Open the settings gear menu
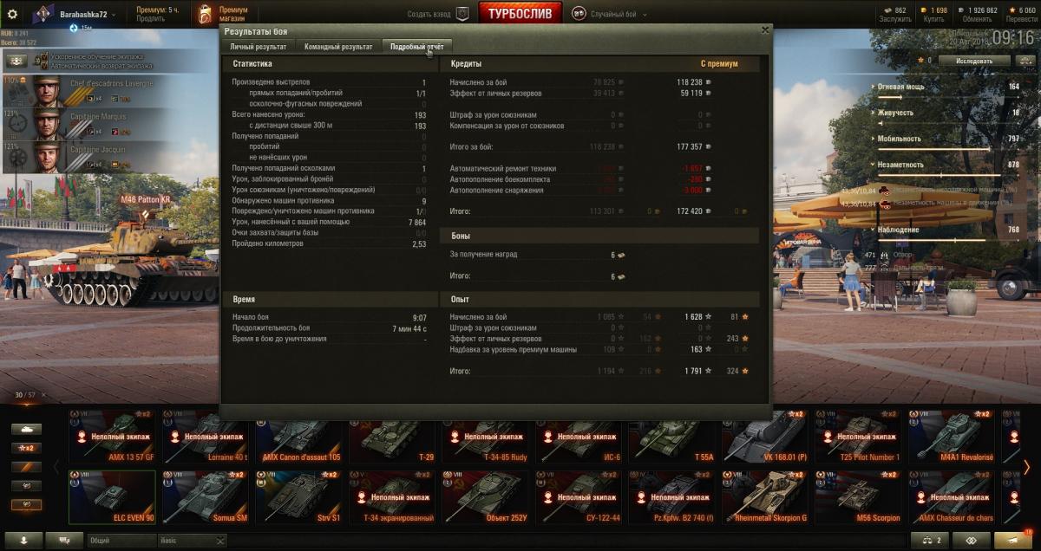This screenshot has height=551, width=1041. click(x=12, y=15)
